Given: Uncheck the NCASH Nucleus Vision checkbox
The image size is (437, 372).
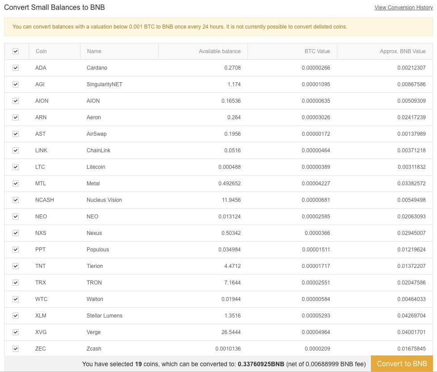Looking at the screenshot, I should (16, 200).
